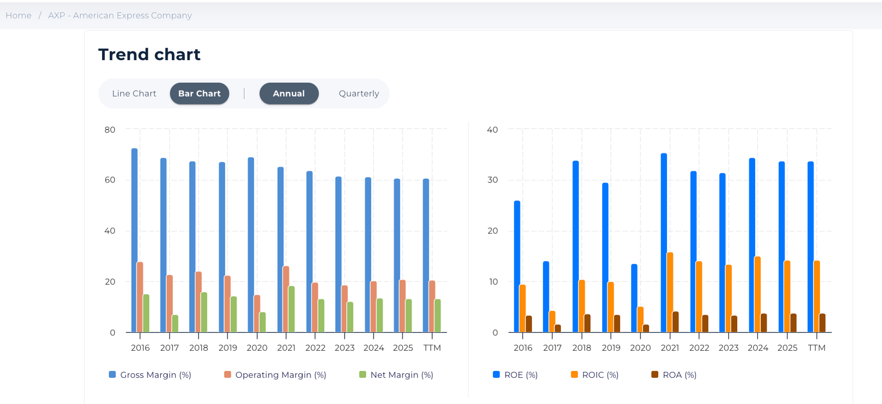This screenshot has width=882, height=404.
Task: Toggle Gross Margin (%) legend swatch
Action: click(x=112, y=375)
